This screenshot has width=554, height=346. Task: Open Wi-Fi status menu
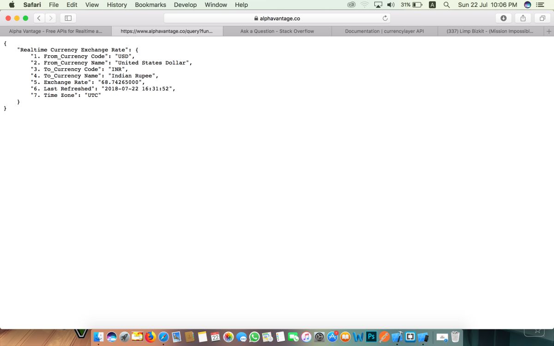[365, 5]
